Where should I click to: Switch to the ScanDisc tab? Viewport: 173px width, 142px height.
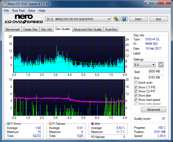[x=111, y=29]
